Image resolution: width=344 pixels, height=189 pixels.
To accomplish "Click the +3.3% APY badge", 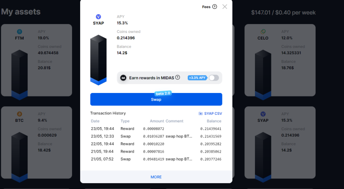I will pos(197,78).
